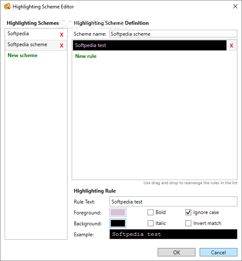
Task: Close the Highlighting Scheme Editor window
Action: 235,6
